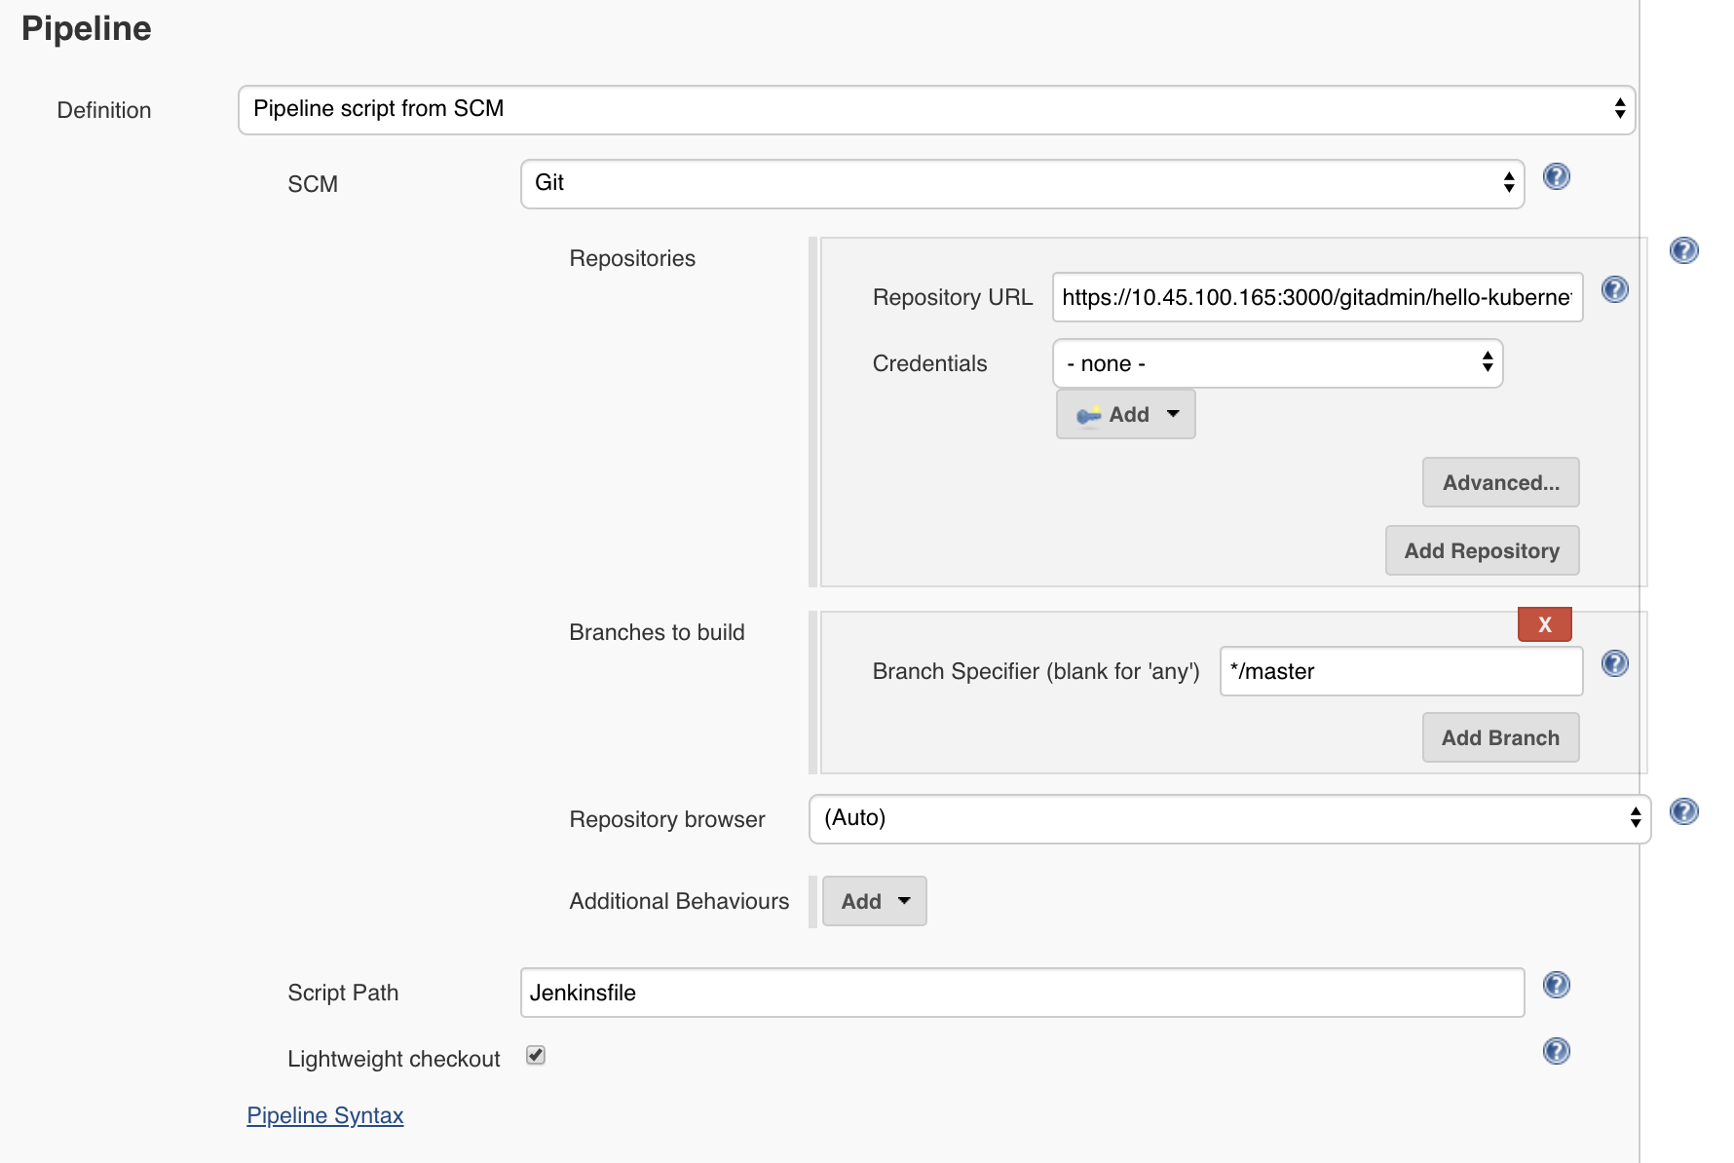
Task: Click the Pipeline section heading
Action: [87, 29]
